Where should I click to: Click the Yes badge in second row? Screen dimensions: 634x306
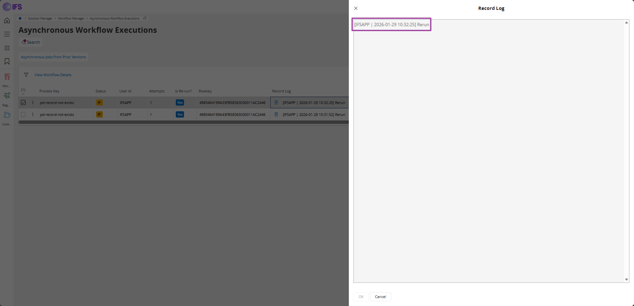pyautogui.click(x=180, y=115)
